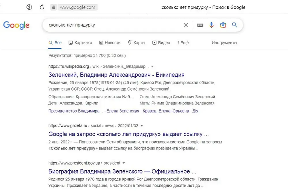Switch to the Новости tab

(110, 43)
